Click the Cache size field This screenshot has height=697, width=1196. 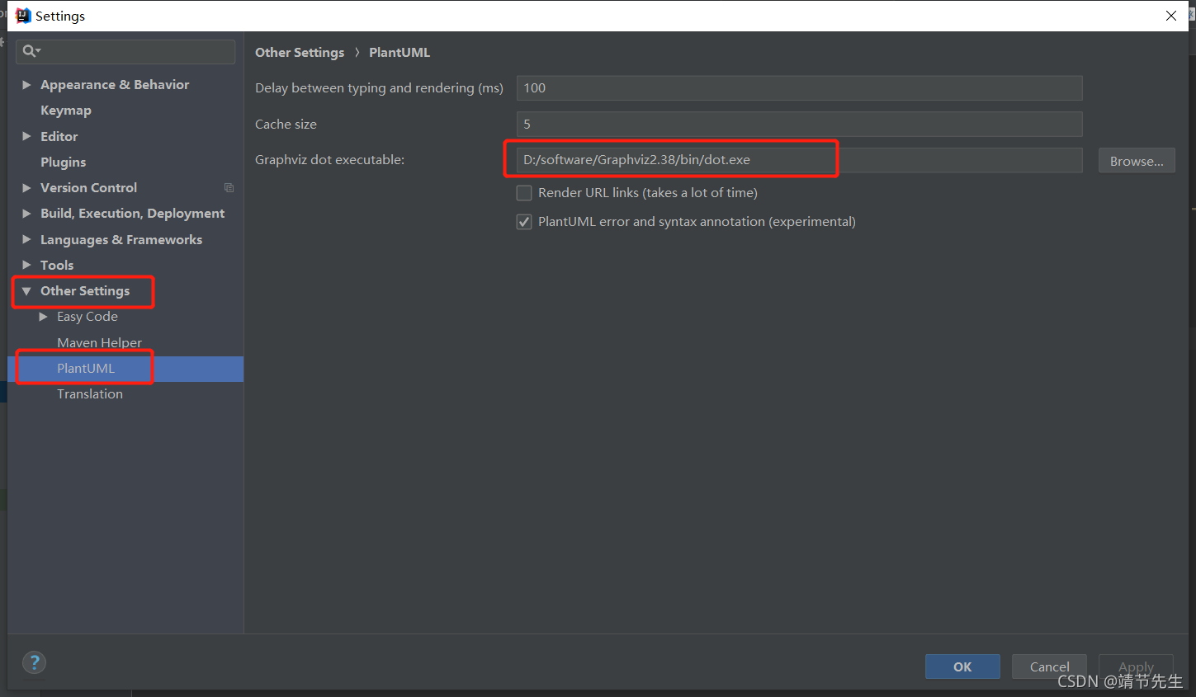click(799, 125)
